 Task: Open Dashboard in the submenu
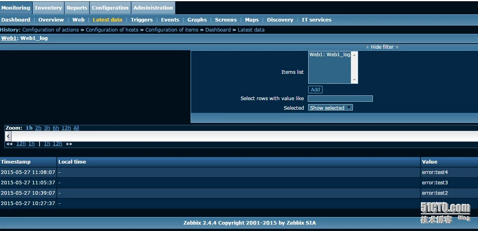point(16,20)
